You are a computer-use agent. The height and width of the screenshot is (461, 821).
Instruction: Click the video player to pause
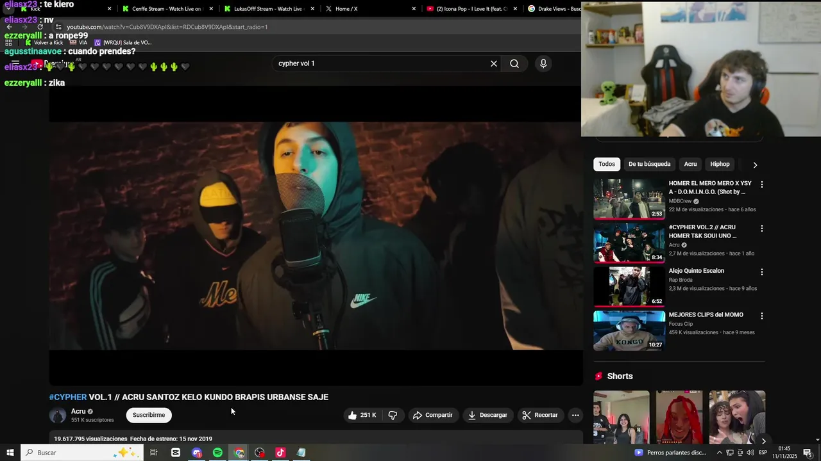click(316, 236)
